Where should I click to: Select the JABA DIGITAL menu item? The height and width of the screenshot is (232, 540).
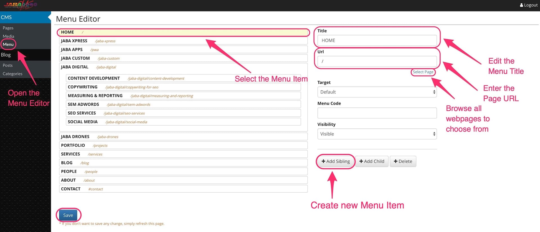[x=183, y=67]
